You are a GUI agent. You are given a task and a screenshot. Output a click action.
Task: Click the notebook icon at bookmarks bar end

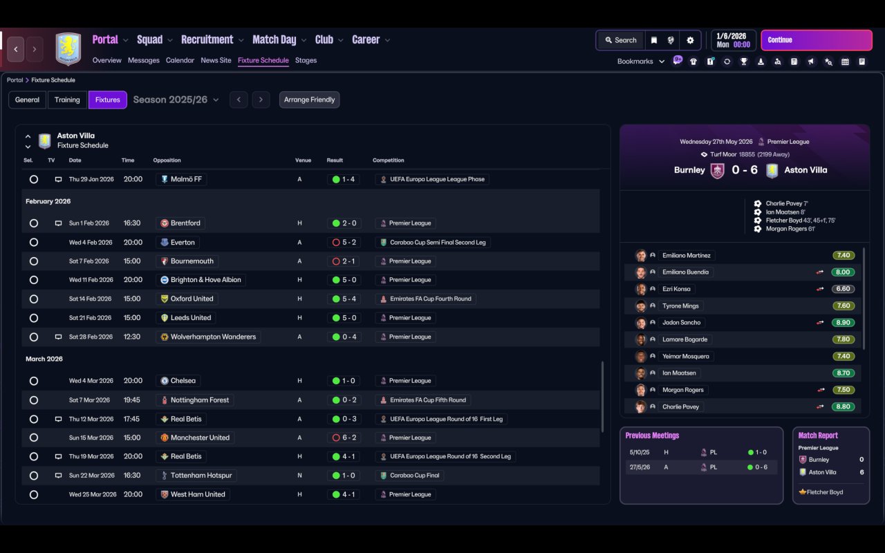pyautogui.click(x=861, y=62)
